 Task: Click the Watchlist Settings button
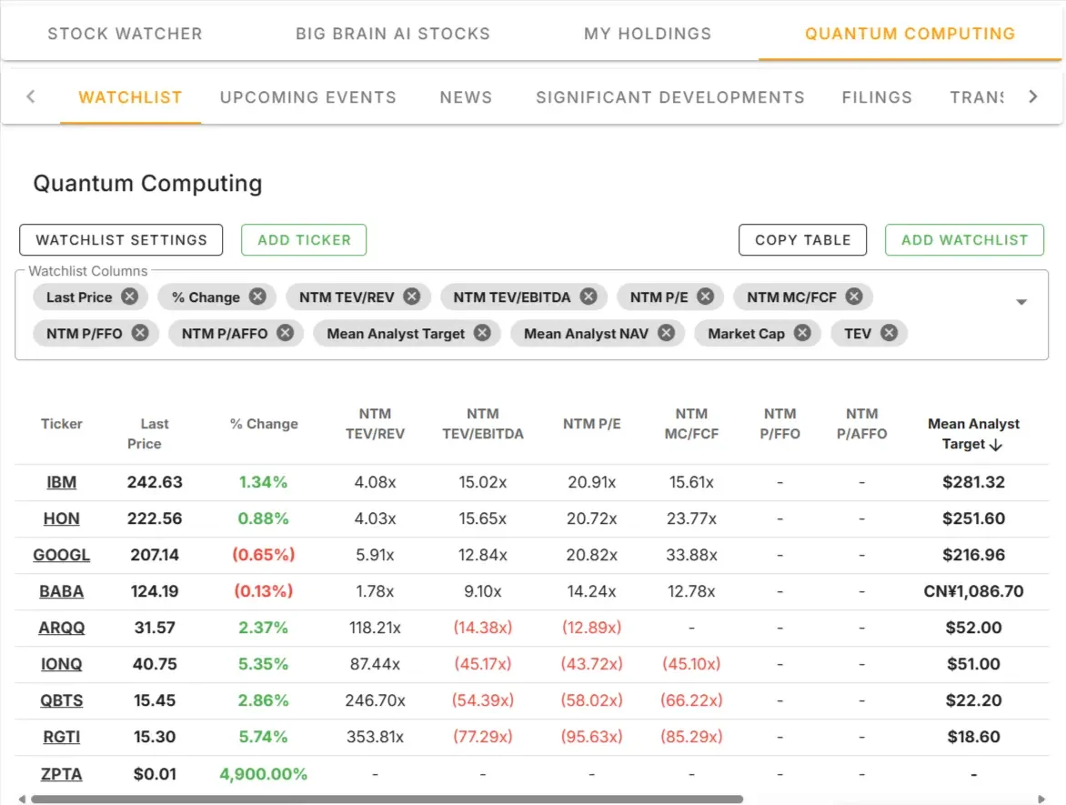coord(121,240)
